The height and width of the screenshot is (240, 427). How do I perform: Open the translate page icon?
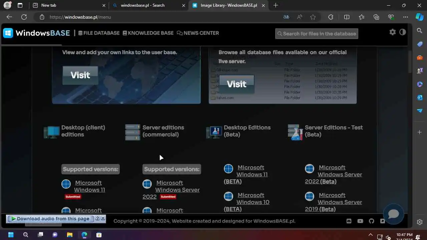[x=286, y=17]
